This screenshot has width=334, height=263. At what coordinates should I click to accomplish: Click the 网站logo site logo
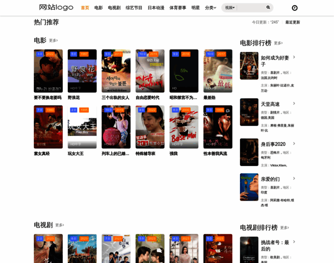(56, 7)
